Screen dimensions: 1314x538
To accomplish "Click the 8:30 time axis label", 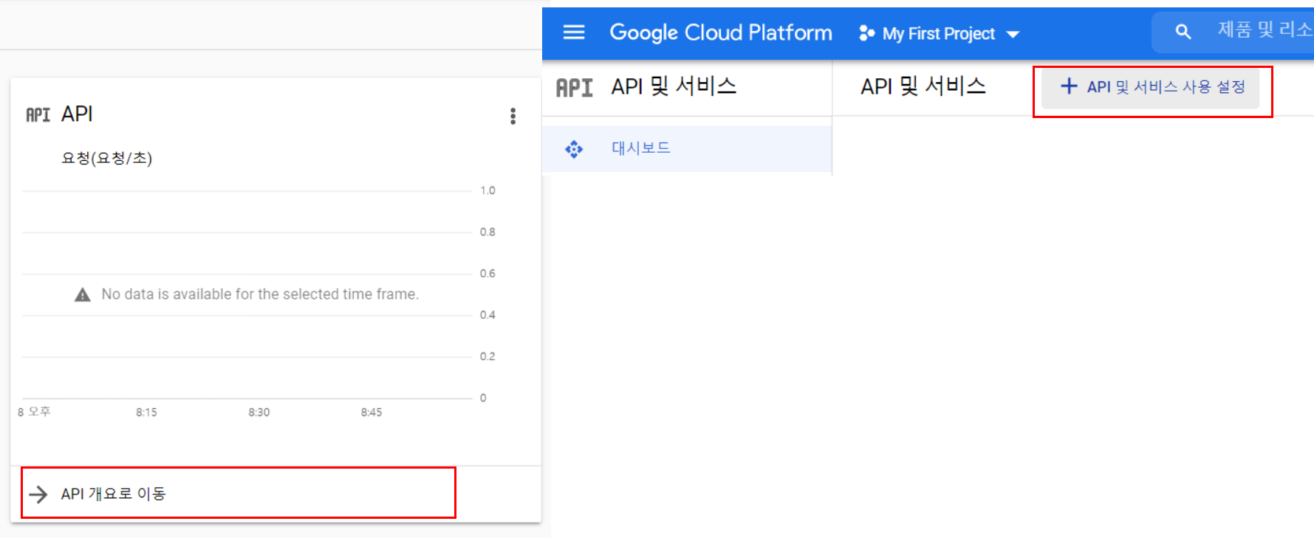I will pyautogui.click(x=259, y=412).
